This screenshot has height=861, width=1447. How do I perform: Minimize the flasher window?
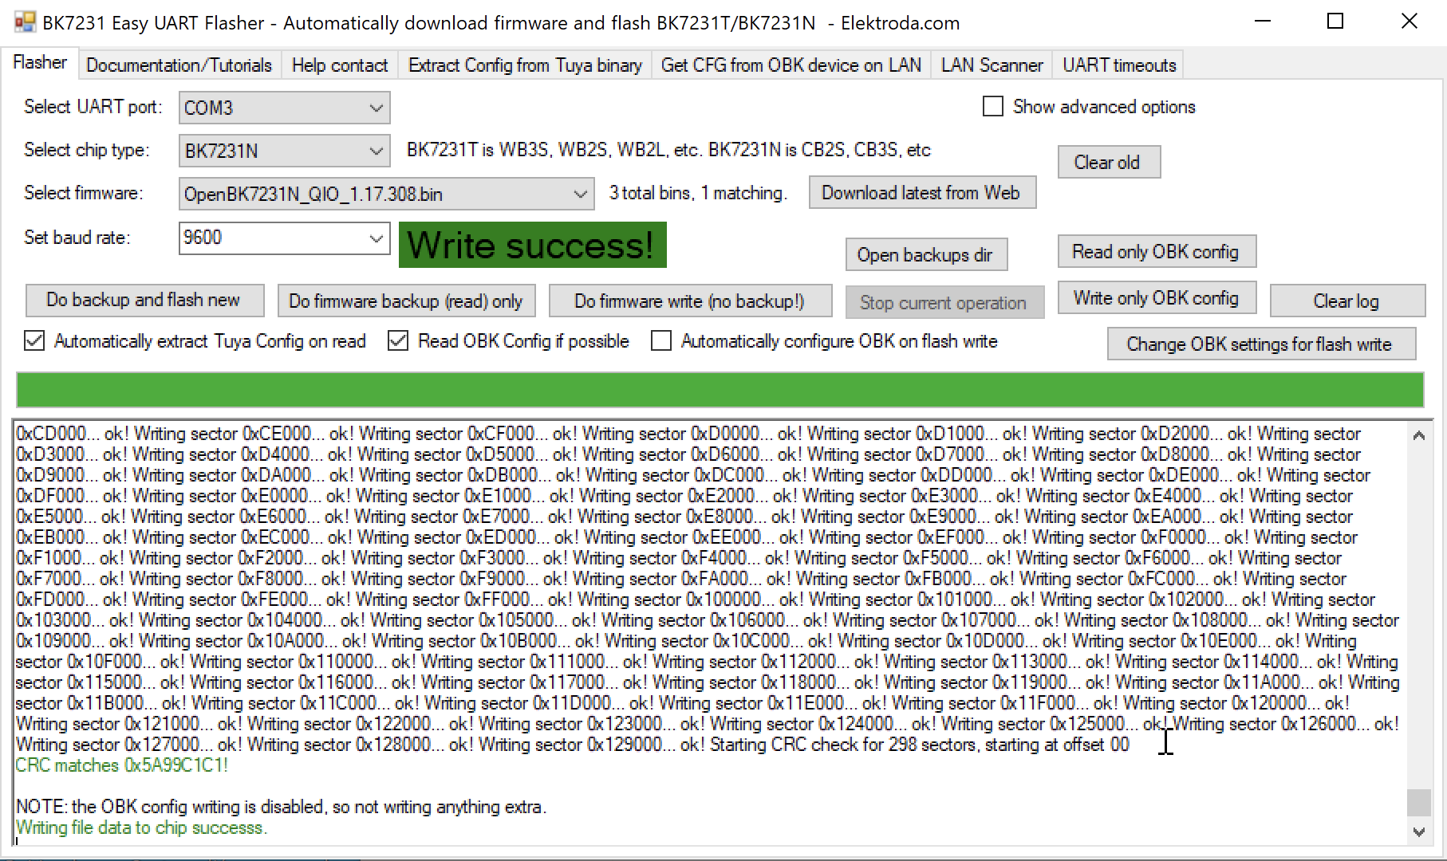coord(1263,22)
